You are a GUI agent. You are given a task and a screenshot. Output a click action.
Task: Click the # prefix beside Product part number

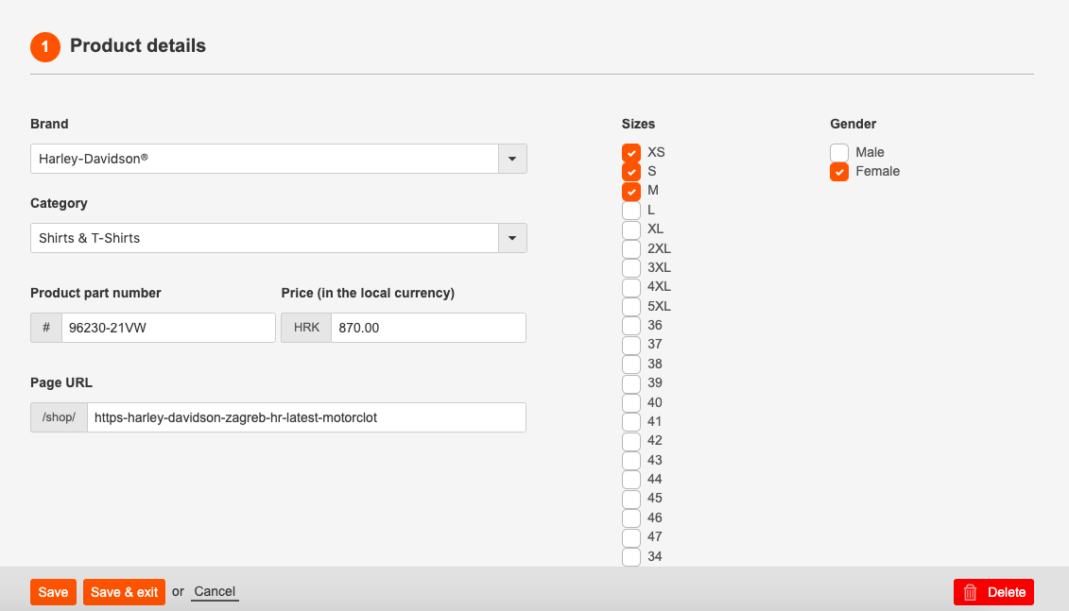click(x=45, y=328)
